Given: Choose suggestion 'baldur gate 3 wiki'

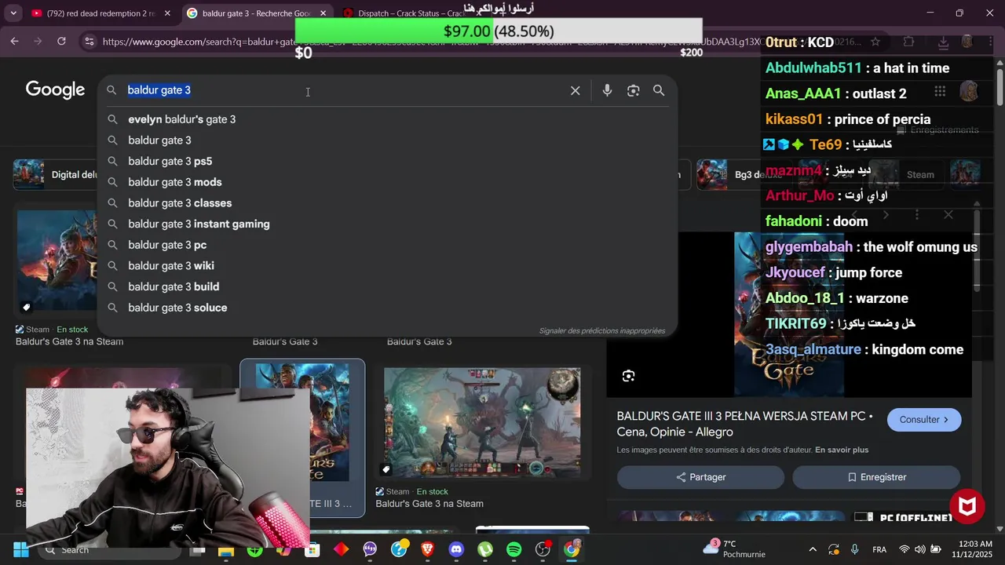Looking at the screenshot, I should [387, 266].
